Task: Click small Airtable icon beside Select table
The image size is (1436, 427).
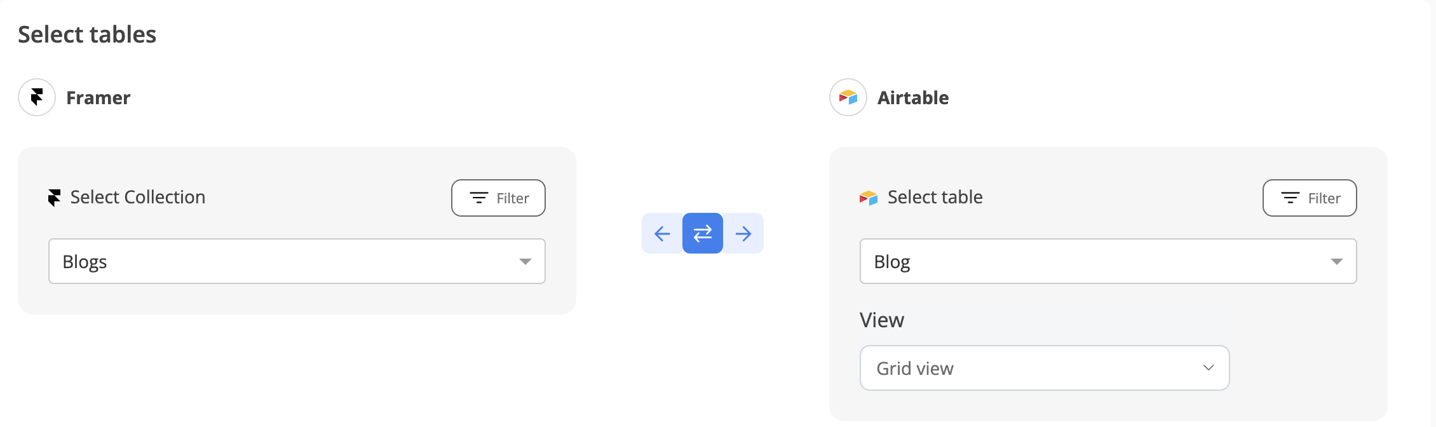Action: (x=868, y=198)
